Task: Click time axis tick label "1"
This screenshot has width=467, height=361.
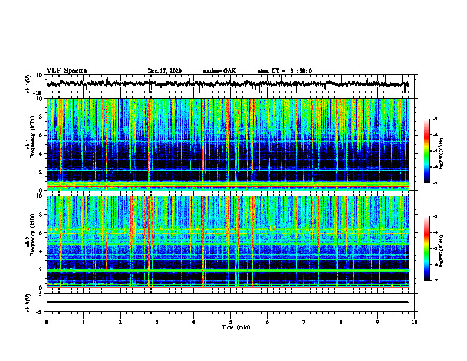Action: (x=83, y=322)
